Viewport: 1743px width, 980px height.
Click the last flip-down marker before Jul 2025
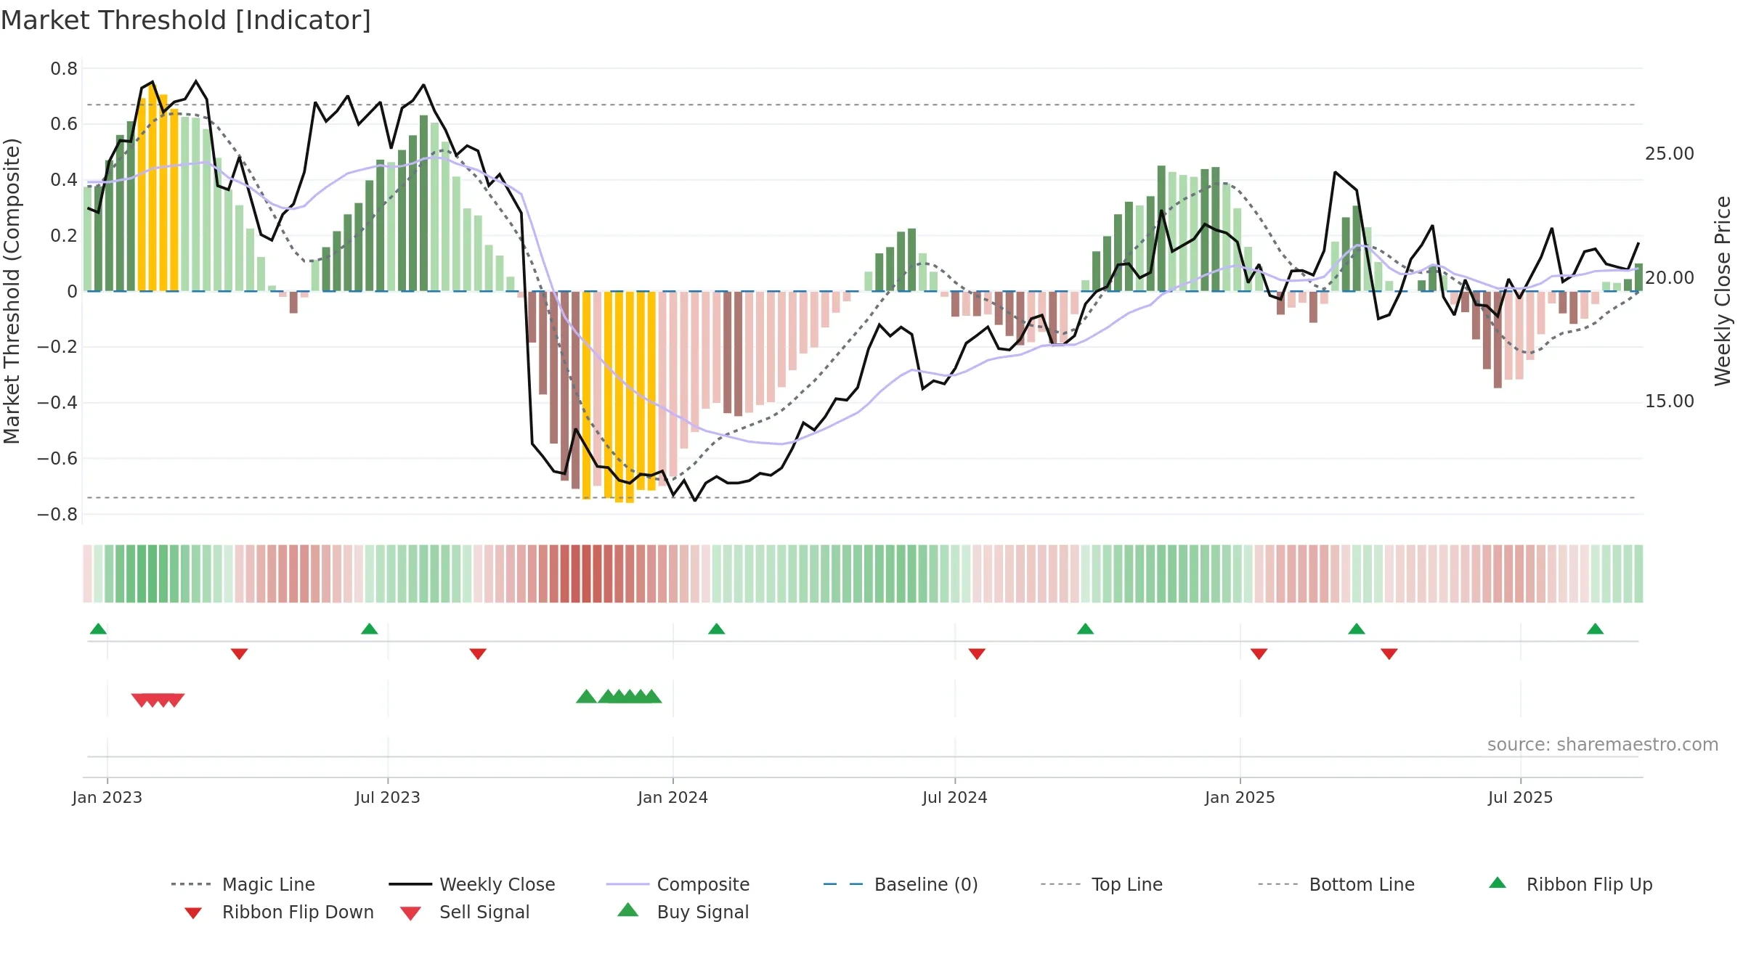[x=1389, y=654]
